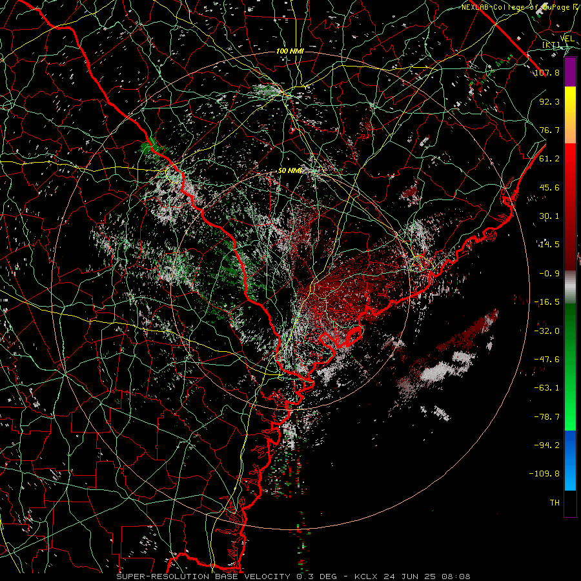
Task: Select the 76.7 legend value
Action: (549, 130)
